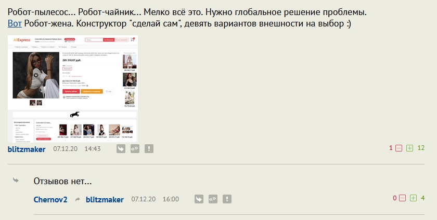Click the thread arrow beside "Отзывов нет..."
Viewport: 437px width, 220px height.
click(16, 181)
